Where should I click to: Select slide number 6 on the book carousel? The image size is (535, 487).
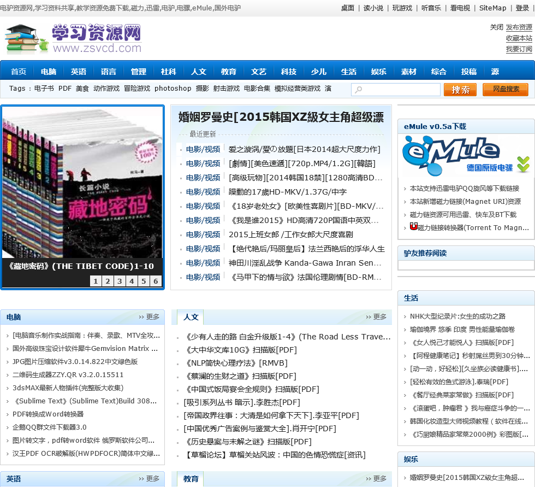pos(156,281)
